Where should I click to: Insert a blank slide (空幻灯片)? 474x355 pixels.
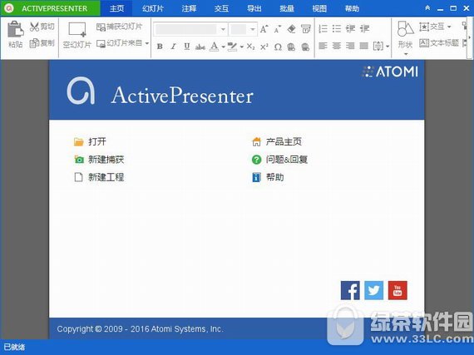click(77, 36)
